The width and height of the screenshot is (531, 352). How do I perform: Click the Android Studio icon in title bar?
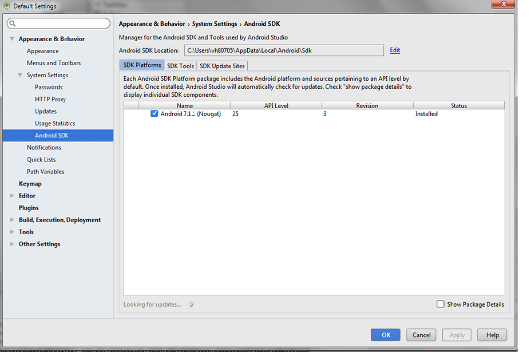(x=6, y=6)
